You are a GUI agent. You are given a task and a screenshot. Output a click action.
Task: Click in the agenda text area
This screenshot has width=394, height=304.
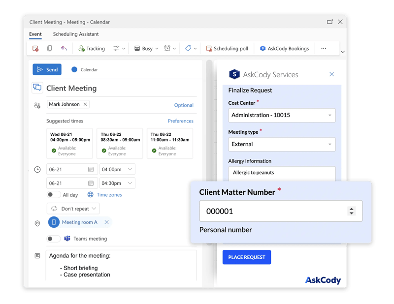point(121,265)
